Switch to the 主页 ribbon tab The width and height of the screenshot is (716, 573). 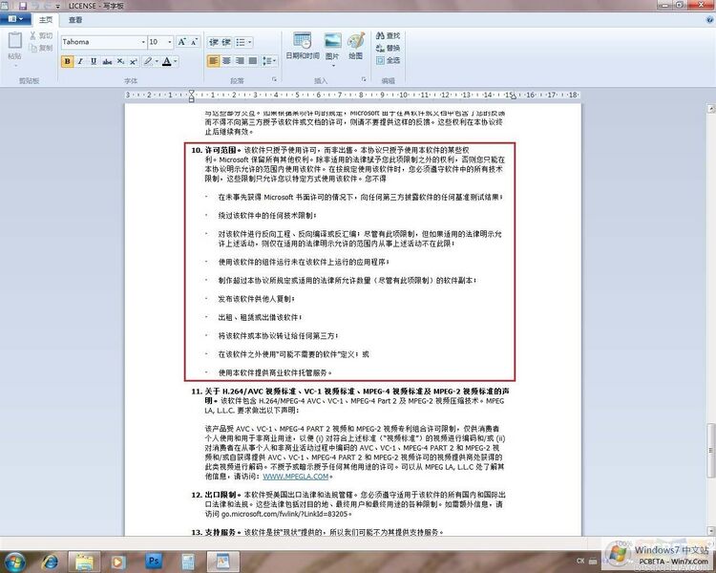point(46,20)
